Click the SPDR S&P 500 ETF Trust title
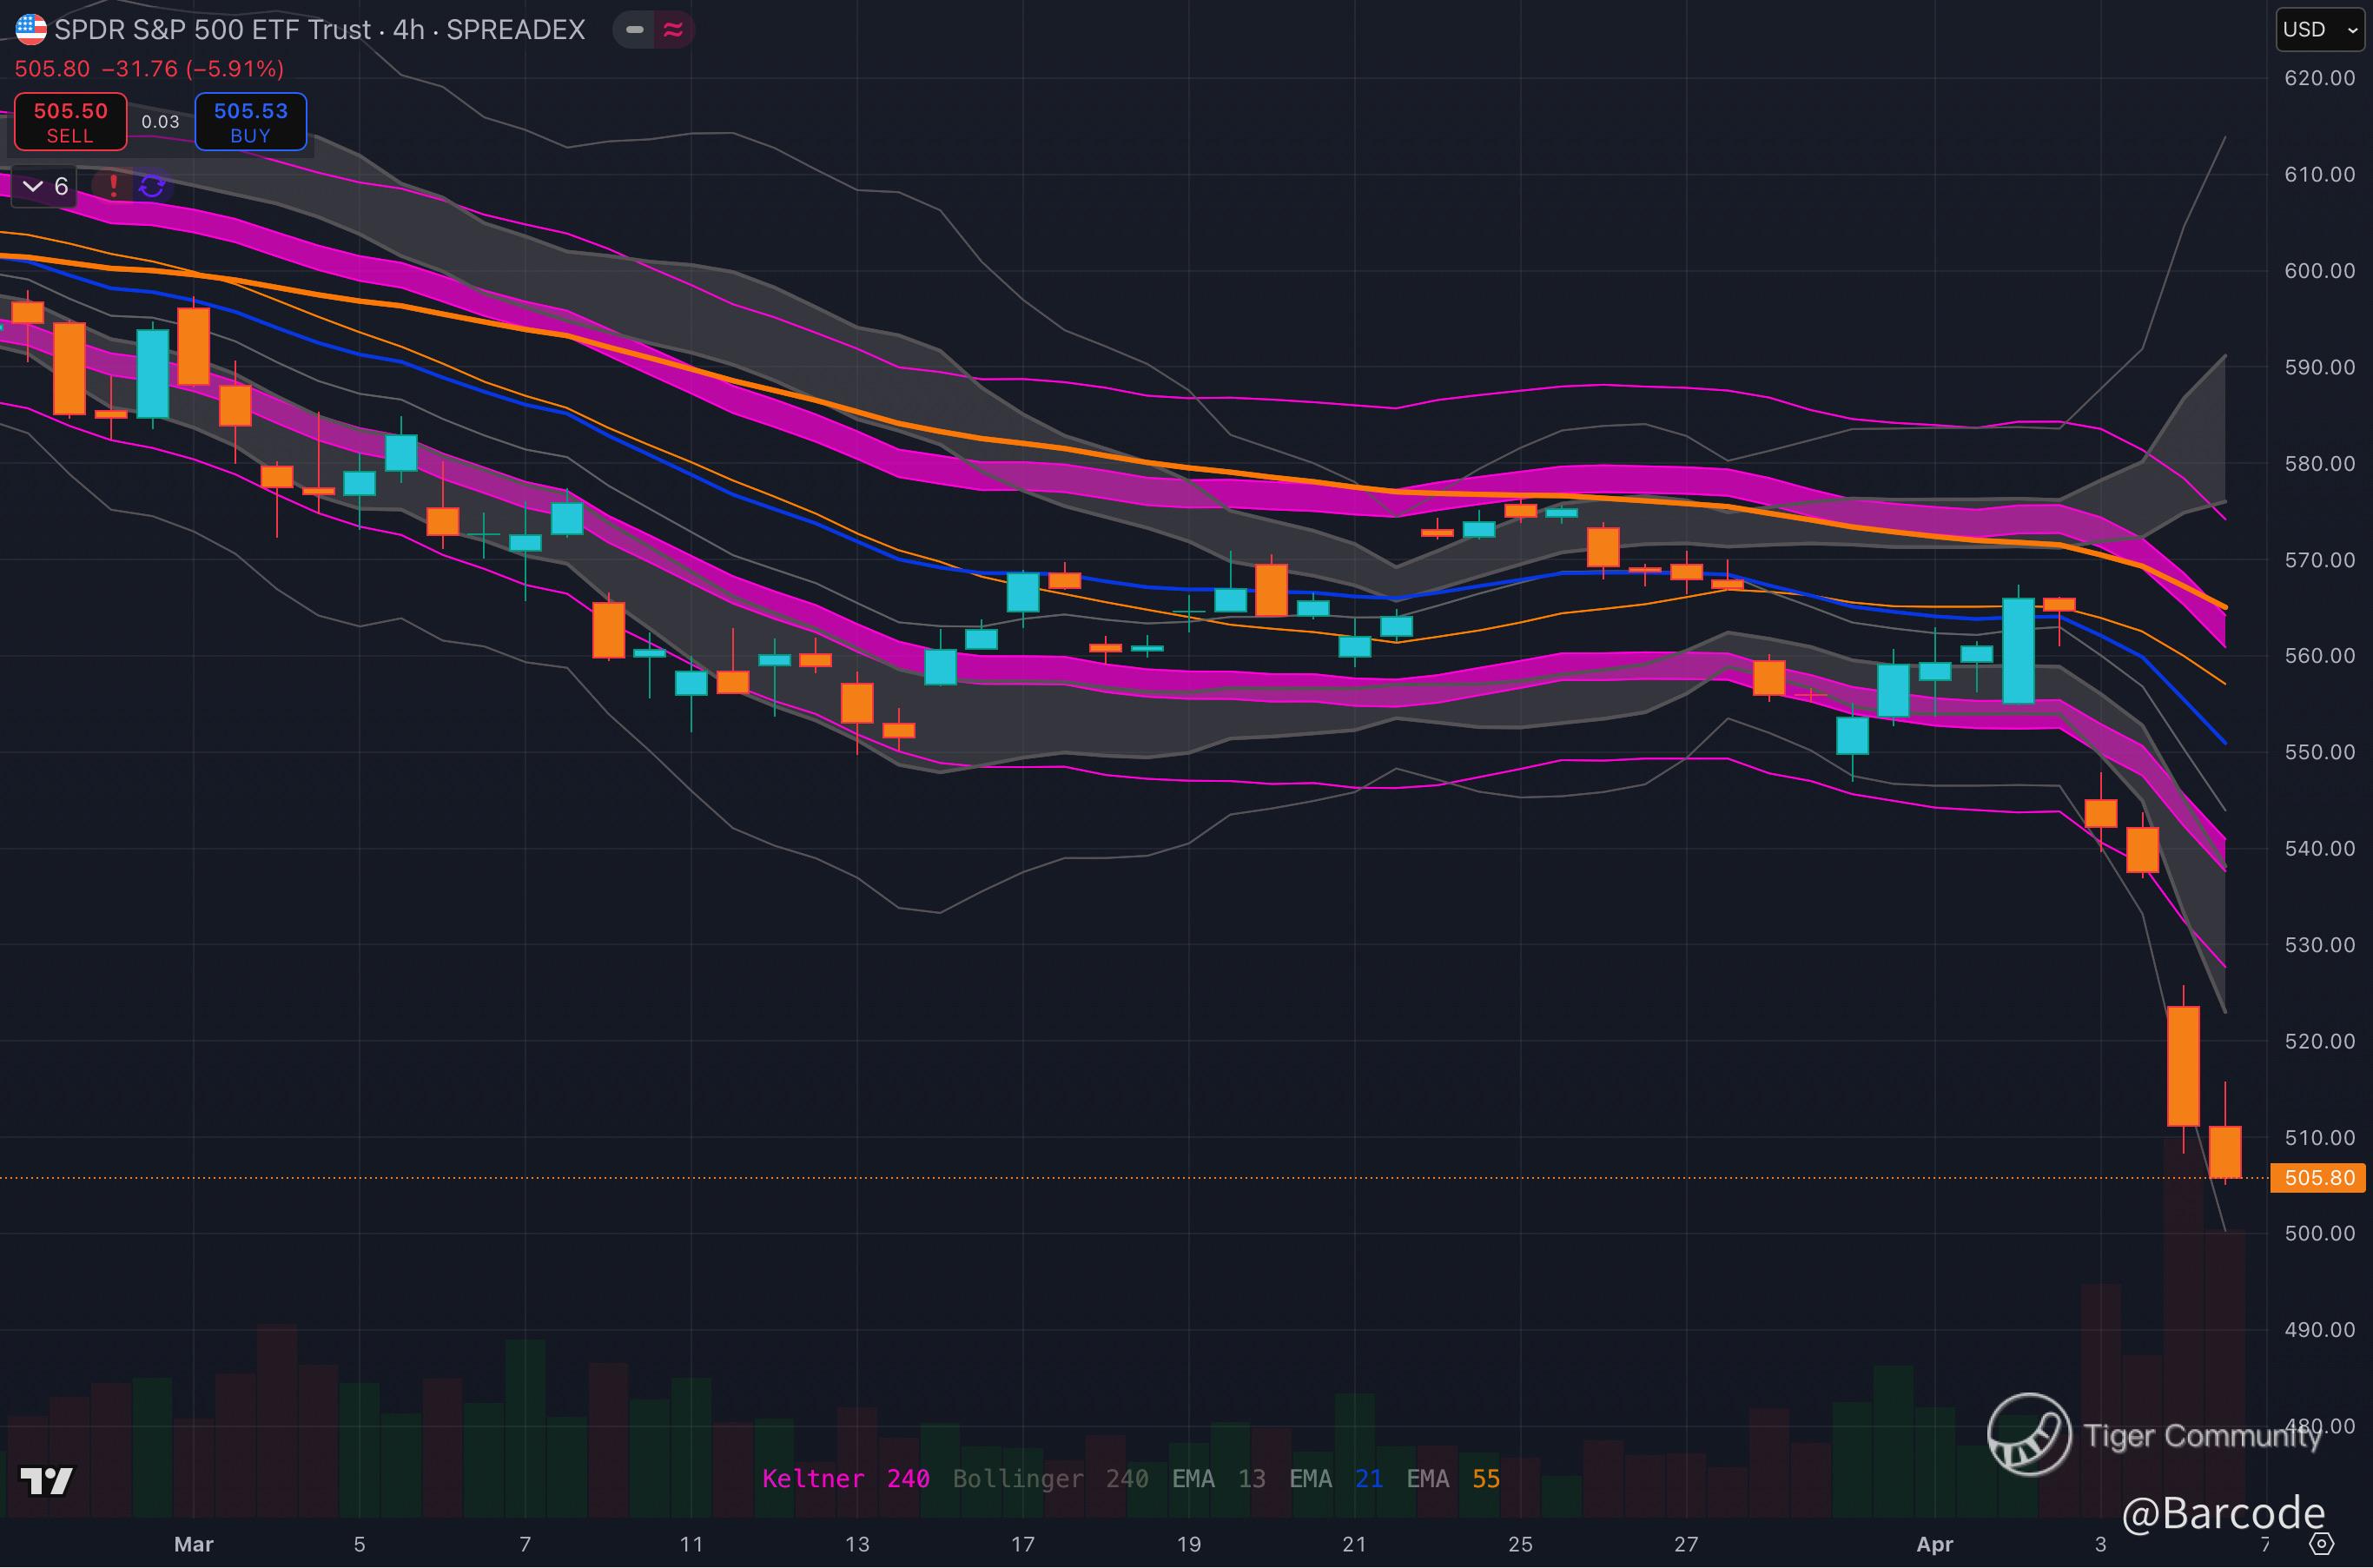Viewport: 2373px width, 1568px height. [212, 30]
